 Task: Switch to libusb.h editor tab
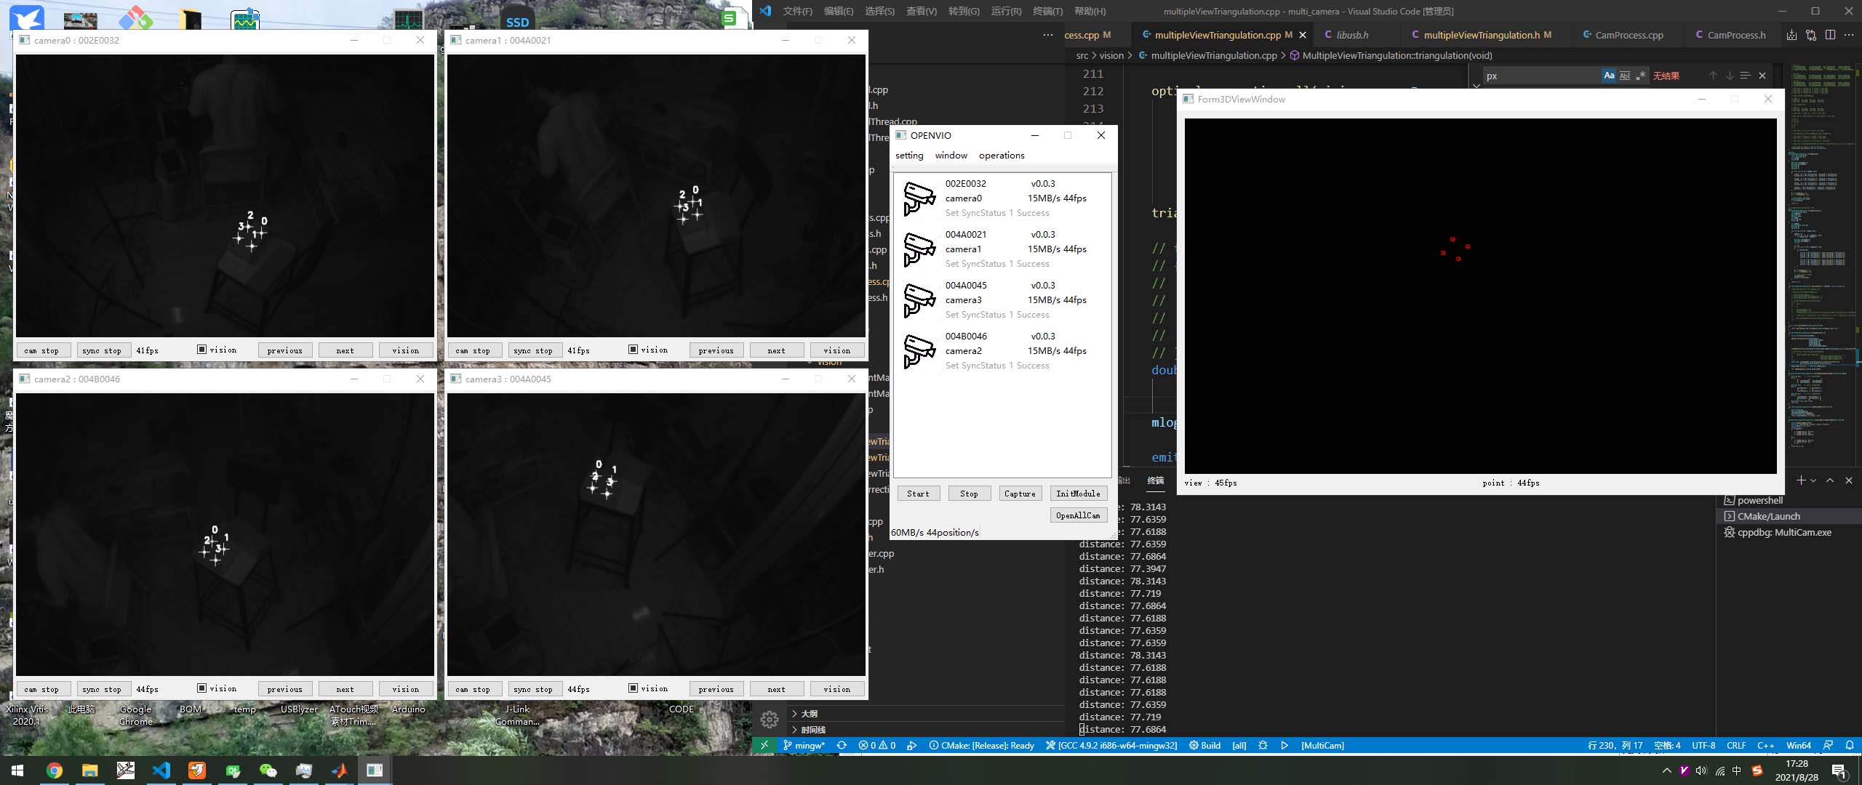[x=1352, y=35]
